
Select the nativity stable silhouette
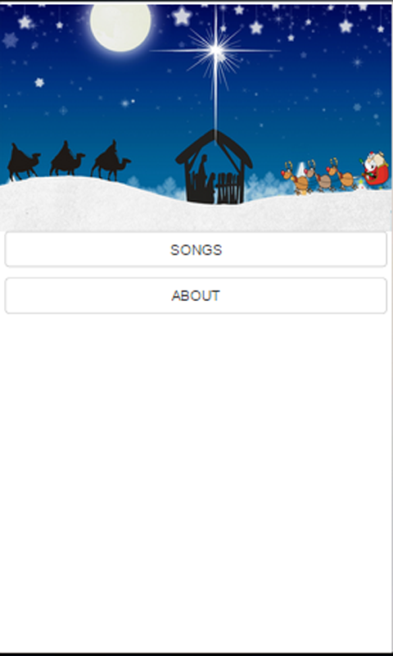pos(214,167)
